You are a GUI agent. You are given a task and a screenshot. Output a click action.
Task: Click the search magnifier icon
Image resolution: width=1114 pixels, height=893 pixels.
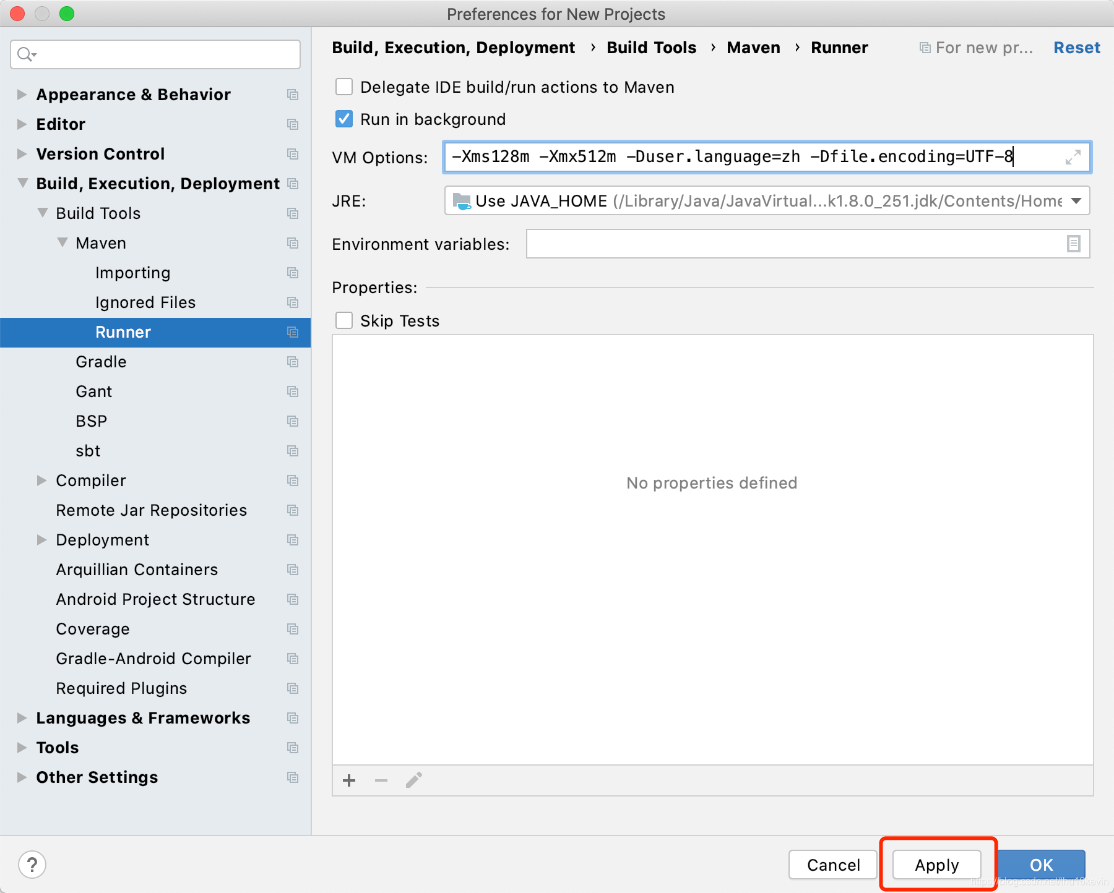tap(26, 54)
